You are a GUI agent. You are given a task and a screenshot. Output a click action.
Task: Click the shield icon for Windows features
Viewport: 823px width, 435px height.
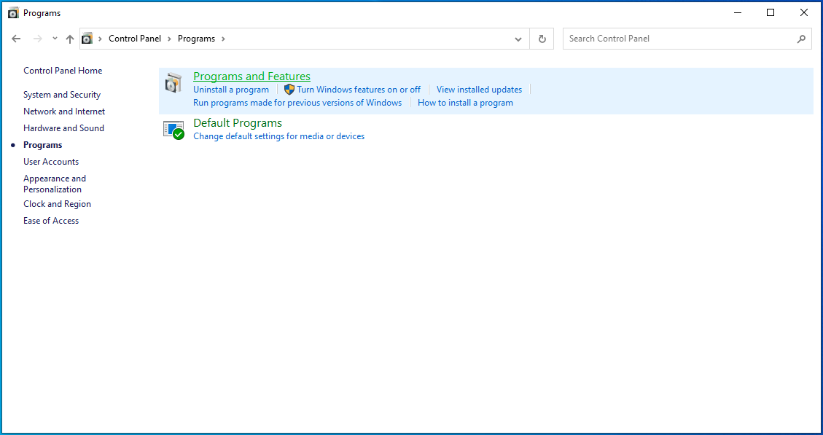click(x=289, y=90)
